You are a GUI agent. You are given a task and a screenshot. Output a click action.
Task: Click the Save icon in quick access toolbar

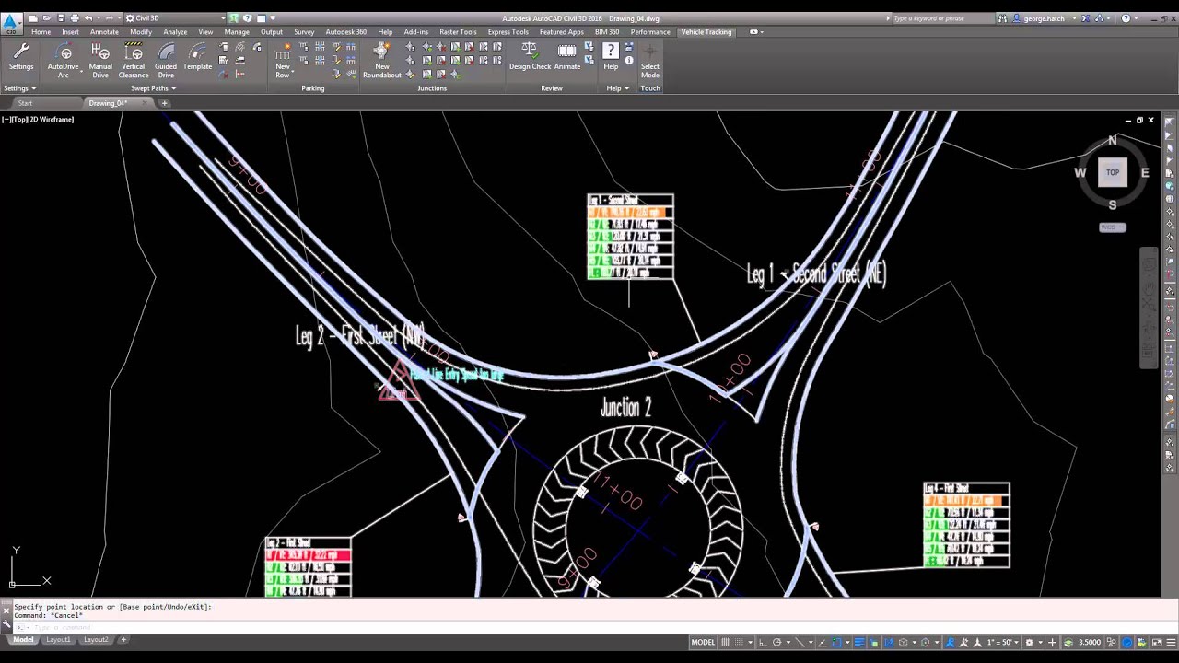click(x=61, y=18)
